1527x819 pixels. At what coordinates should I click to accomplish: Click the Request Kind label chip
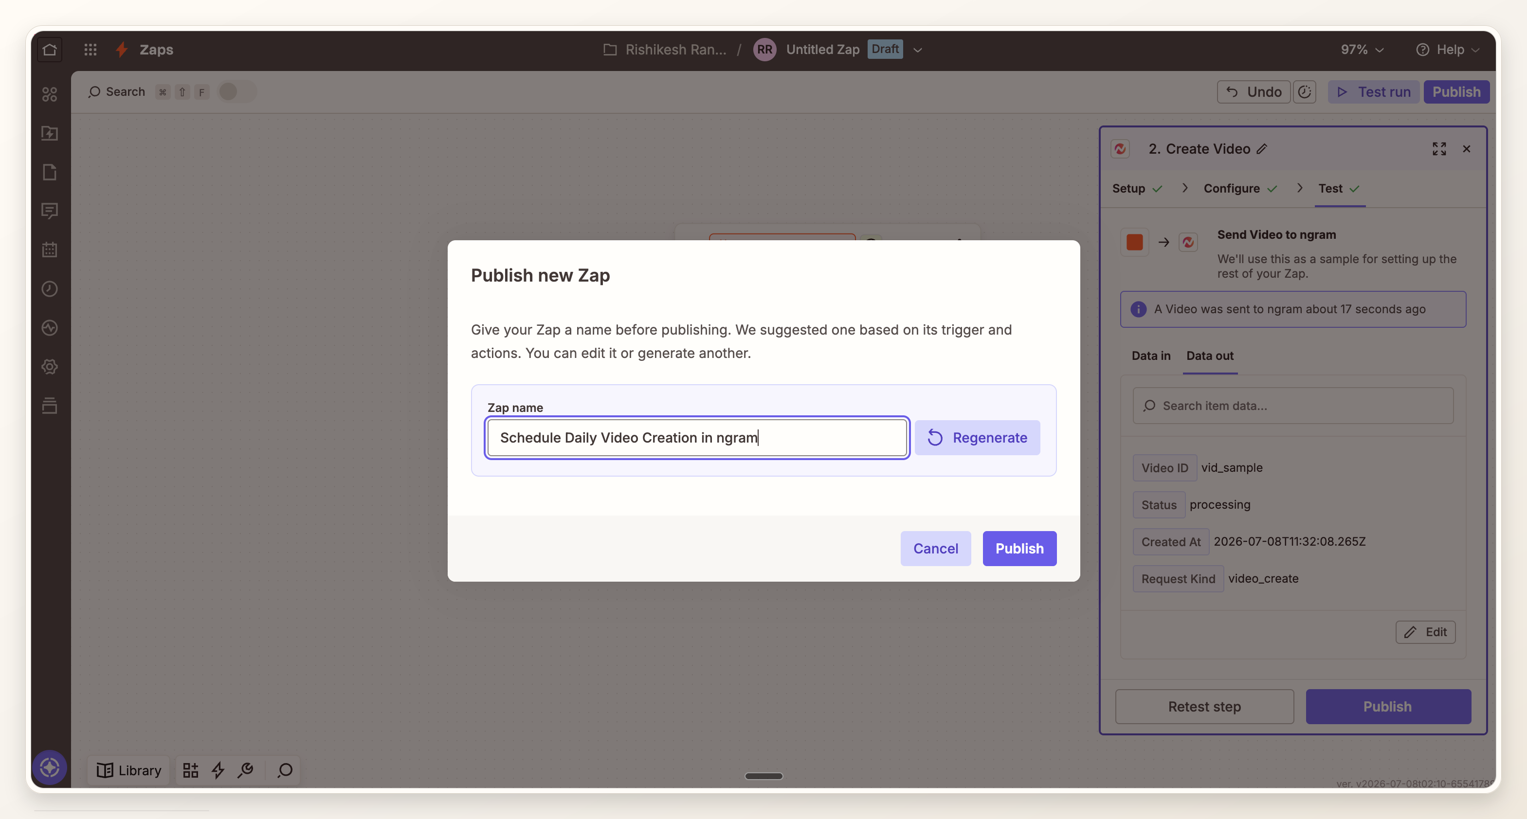point(1178,578)
